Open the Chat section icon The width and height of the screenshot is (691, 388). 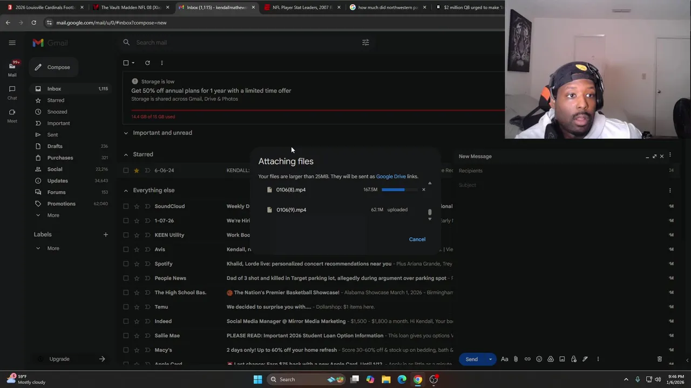[x=12, y=89]
